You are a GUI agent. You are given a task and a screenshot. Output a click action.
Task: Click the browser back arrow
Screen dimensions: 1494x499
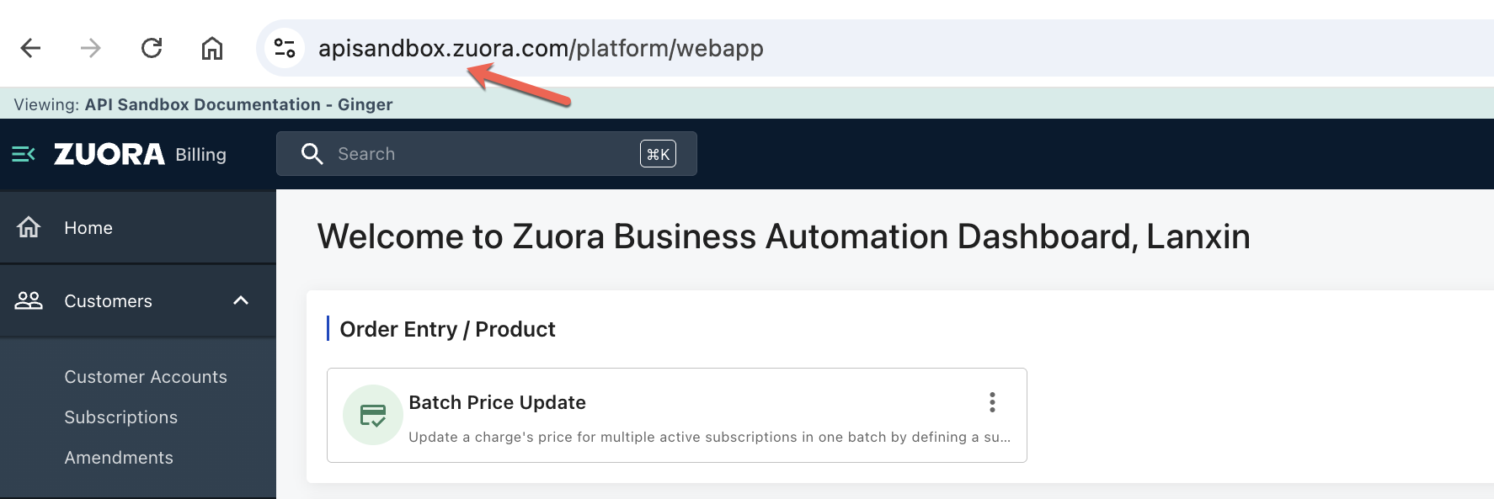31,48
